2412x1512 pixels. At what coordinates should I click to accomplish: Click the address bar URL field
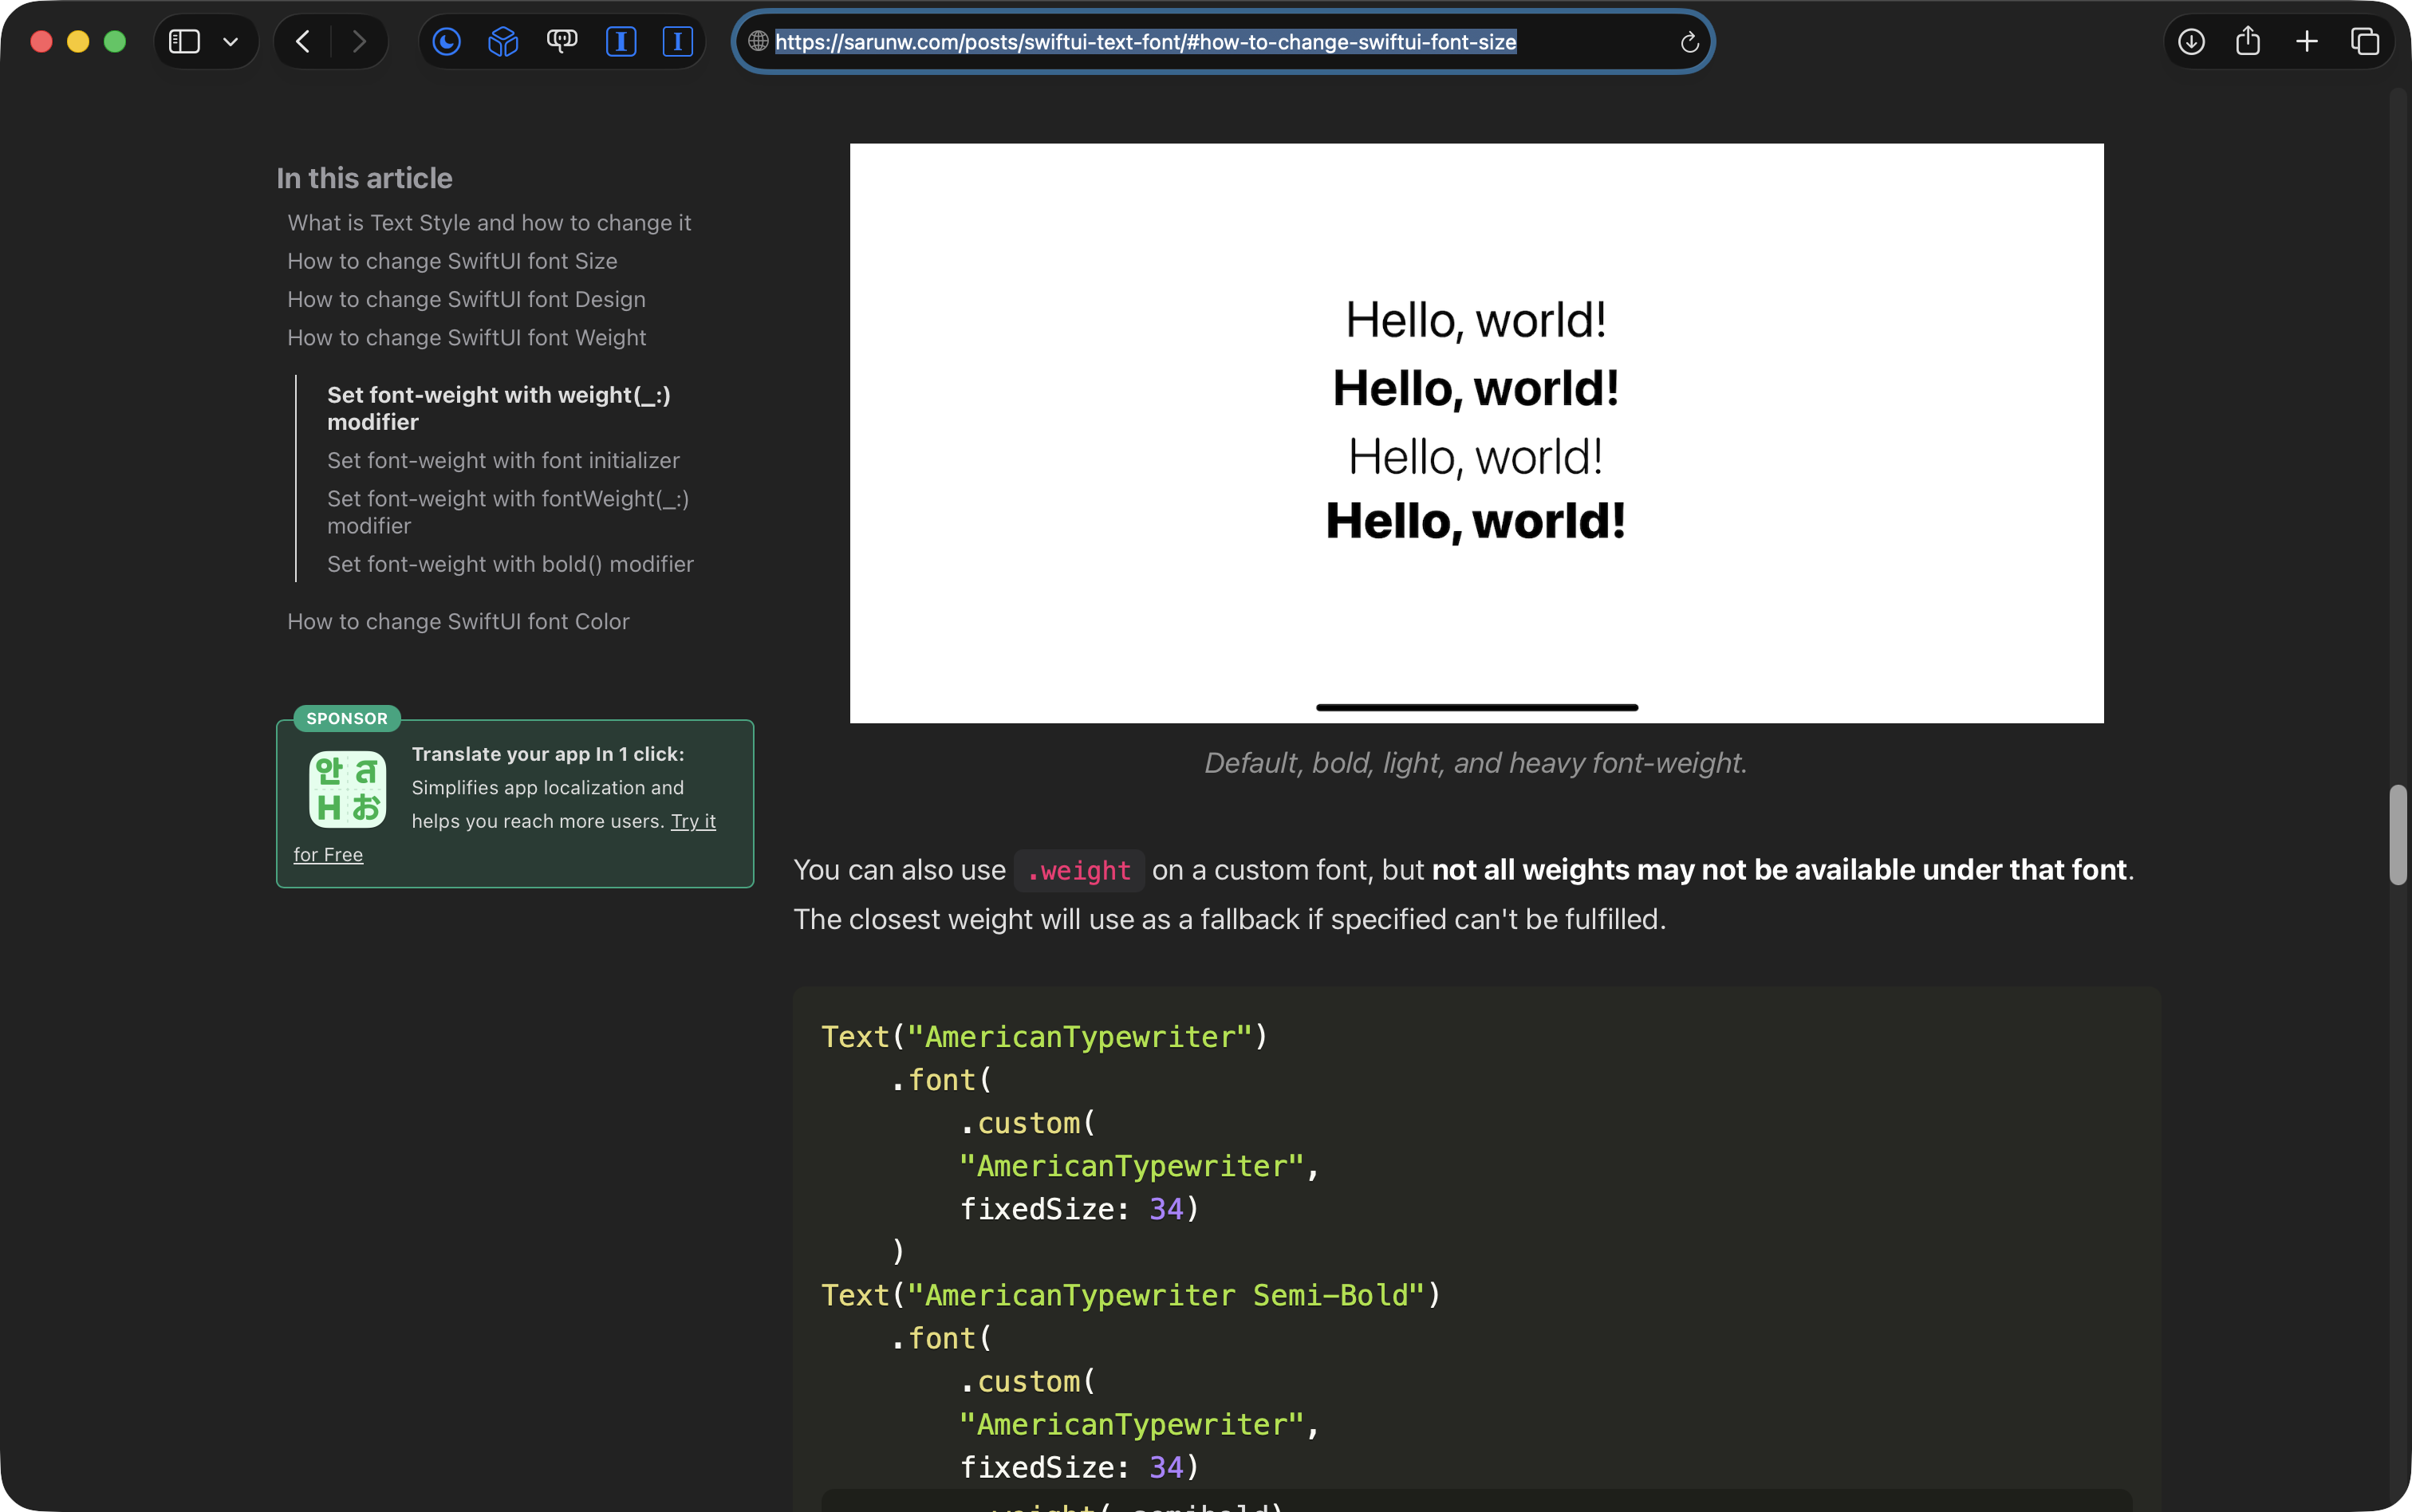tap(1145, 42)
